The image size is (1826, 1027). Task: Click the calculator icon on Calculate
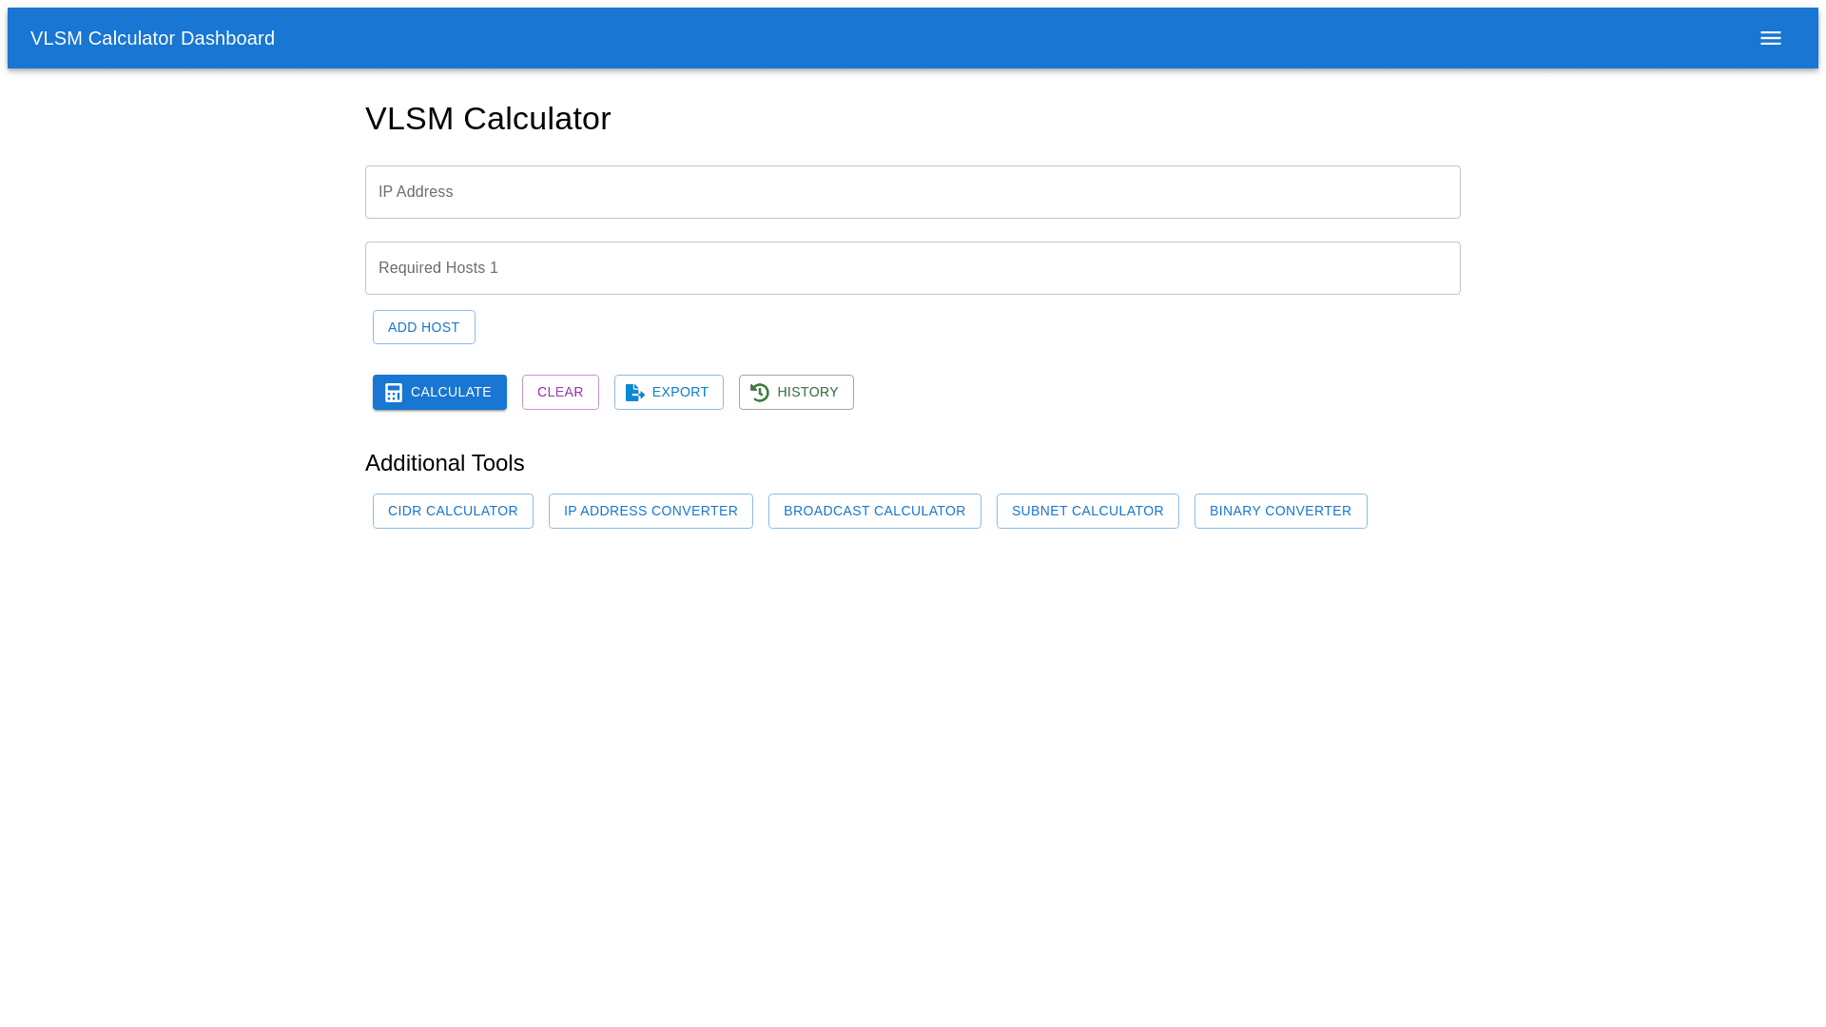coord(393,393)
